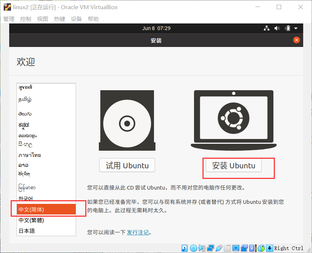
Task: Select Gujarati ગુજરાતી in the language list
Action: click(46, 87)
